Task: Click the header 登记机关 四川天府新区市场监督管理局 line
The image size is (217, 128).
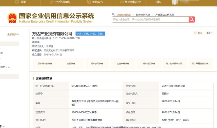Action: pyautogui.click(x=53, y=50)
